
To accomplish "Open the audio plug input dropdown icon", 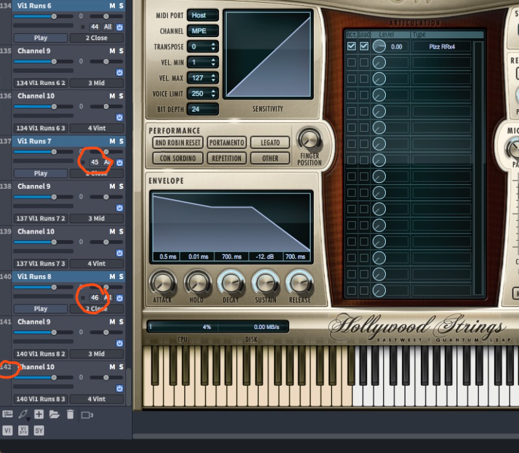I will pyautogui.click(x=23, y=415).
